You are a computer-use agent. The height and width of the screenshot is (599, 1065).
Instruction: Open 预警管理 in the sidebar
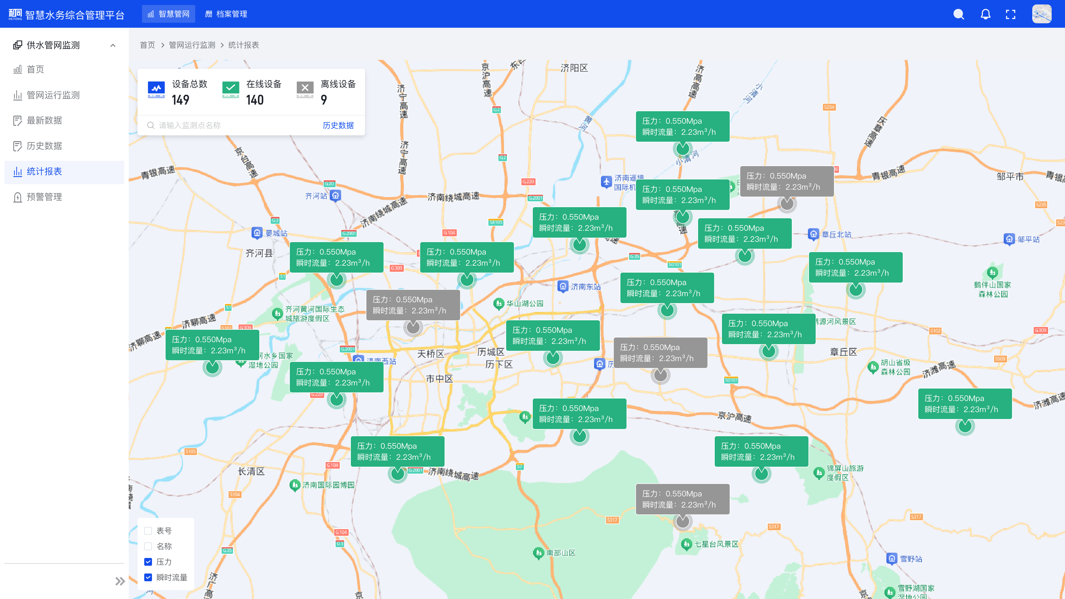45,197
